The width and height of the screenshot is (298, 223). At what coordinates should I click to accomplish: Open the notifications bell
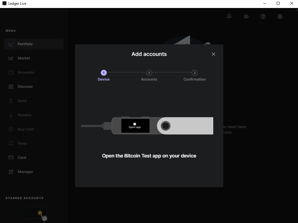click(x=229, y=16)
